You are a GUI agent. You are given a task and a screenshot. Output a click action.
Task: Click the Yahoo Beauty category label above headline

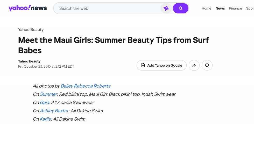(x=31, y=30)
